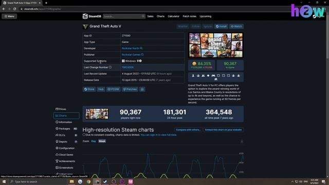
Task: Open Patch notes in top navigation
Action: tap(190, 16)
